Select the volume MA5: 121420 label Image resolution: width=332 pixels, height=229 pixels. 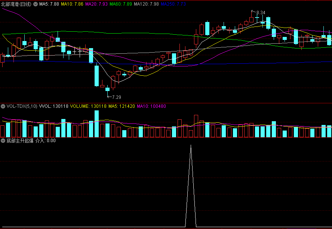click(122, 106)
